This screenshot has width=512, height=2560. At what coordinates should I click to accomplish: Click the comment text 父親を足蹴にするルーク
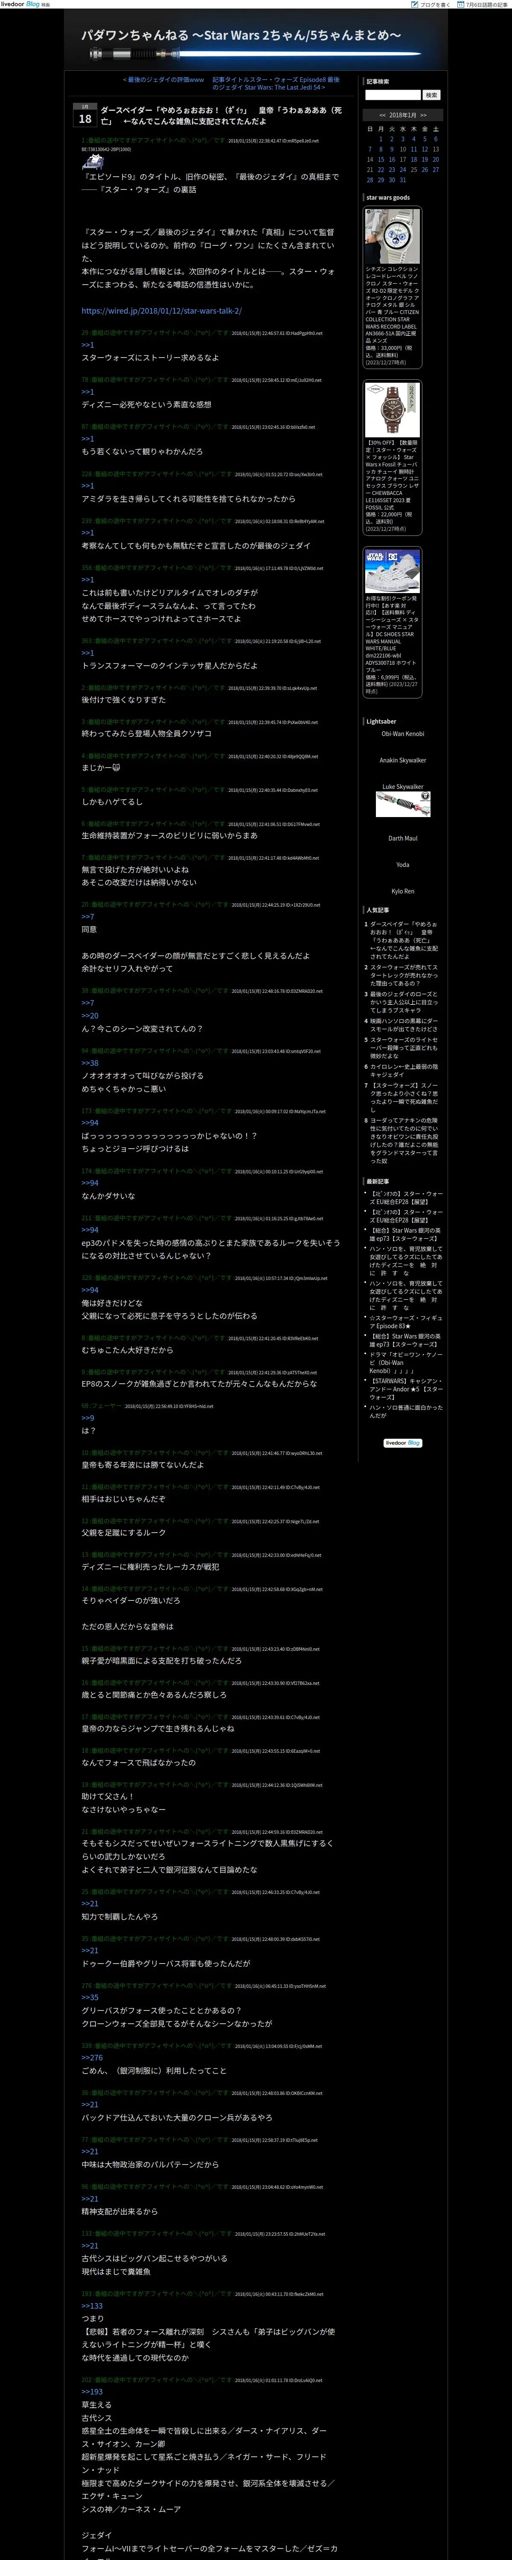click(123, 1533)
